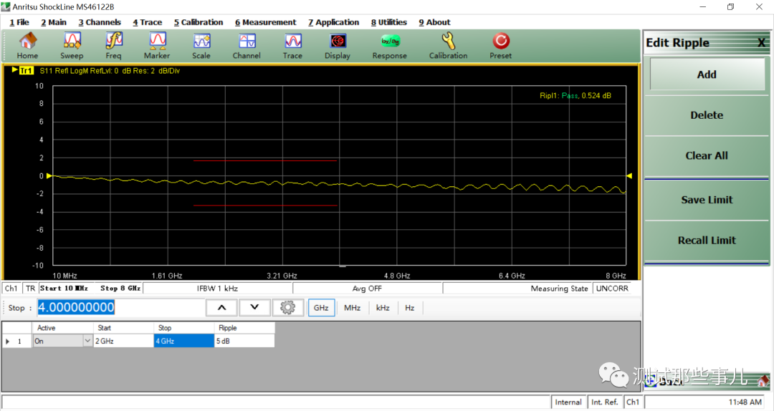
Task: Open the 3 Channels menu
Action: click(100, 22)
